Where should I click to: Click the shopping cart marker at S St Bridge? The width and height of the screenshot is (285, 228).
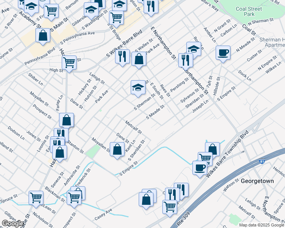(x=117, y=18)
